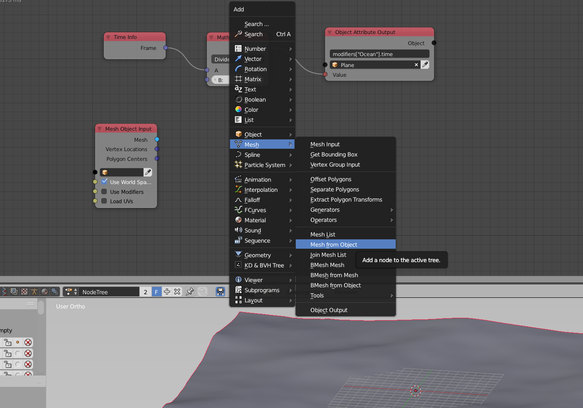The image size is (583, 408).
Task: Clear the Plane object with the X
Action: tap(416, 65)
